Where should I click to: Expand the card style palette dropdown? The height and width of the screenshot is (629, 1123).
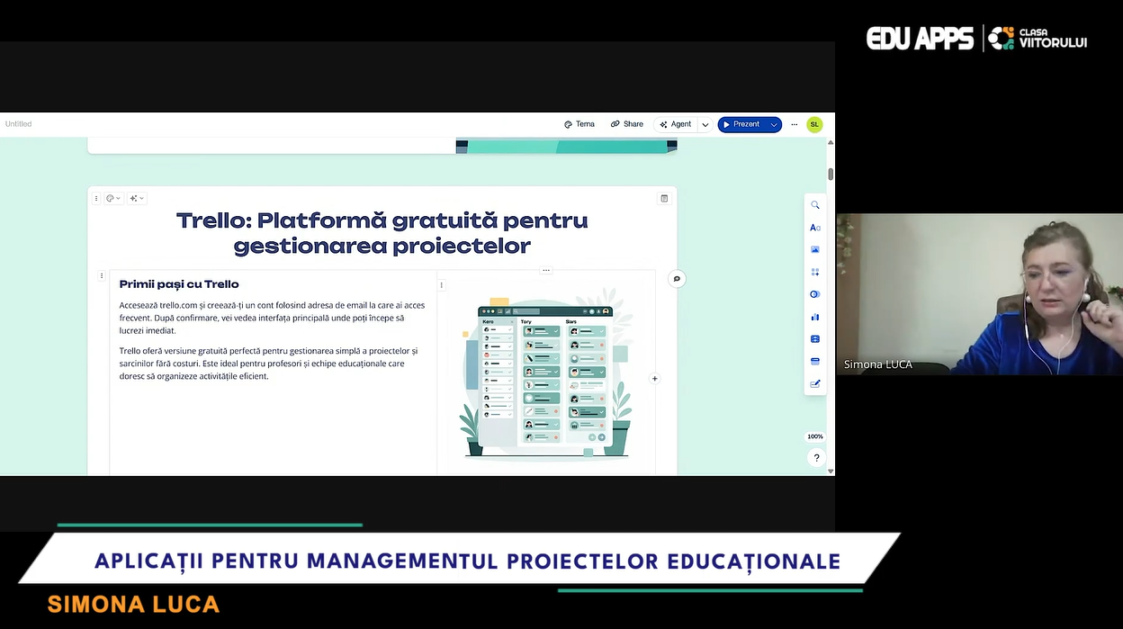point(113,198)
